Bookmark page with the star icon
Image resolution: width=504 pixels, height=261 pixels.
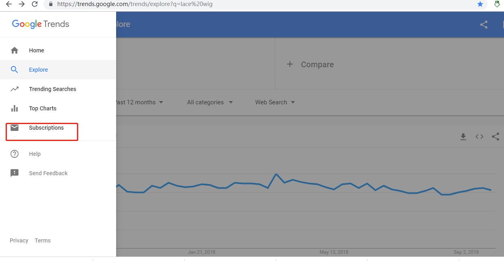pyautogui.click(x=480, y=4)
